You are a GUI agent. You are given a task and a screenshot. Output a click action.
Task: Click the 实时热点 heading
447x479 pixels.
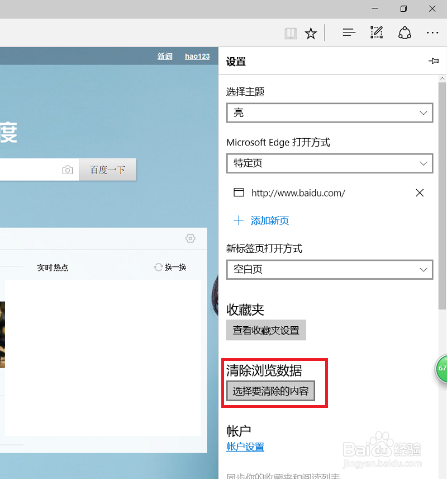pos(53,267)
